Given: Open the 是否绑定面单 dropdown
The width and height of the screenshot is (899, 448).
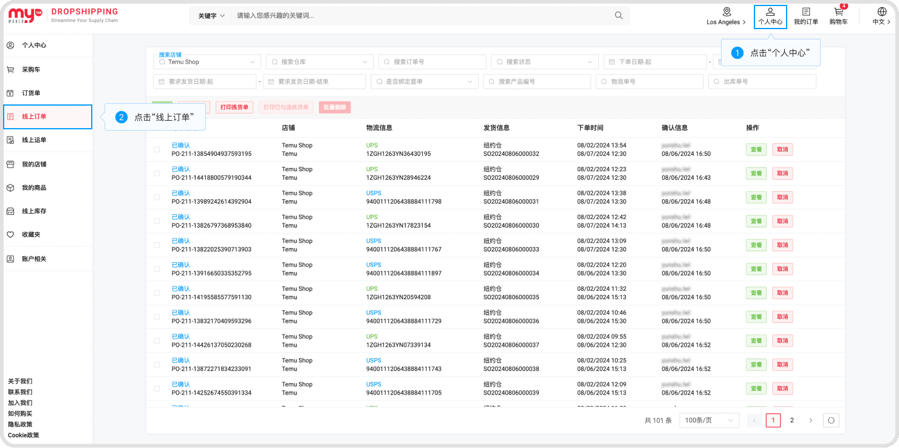Looking at the screenshot, I should pyautogui.click(x=424, y=81).
